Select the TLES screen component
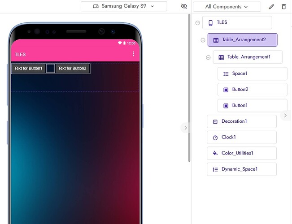The width and height of the screenshot is (292, 224). click(237, 22)
